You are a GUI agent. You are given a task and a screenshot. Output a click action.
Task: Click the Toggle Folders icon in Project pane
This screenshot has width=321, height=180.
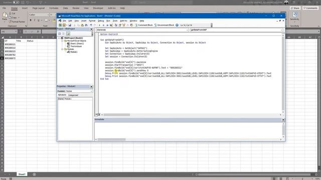pos(68,33)
